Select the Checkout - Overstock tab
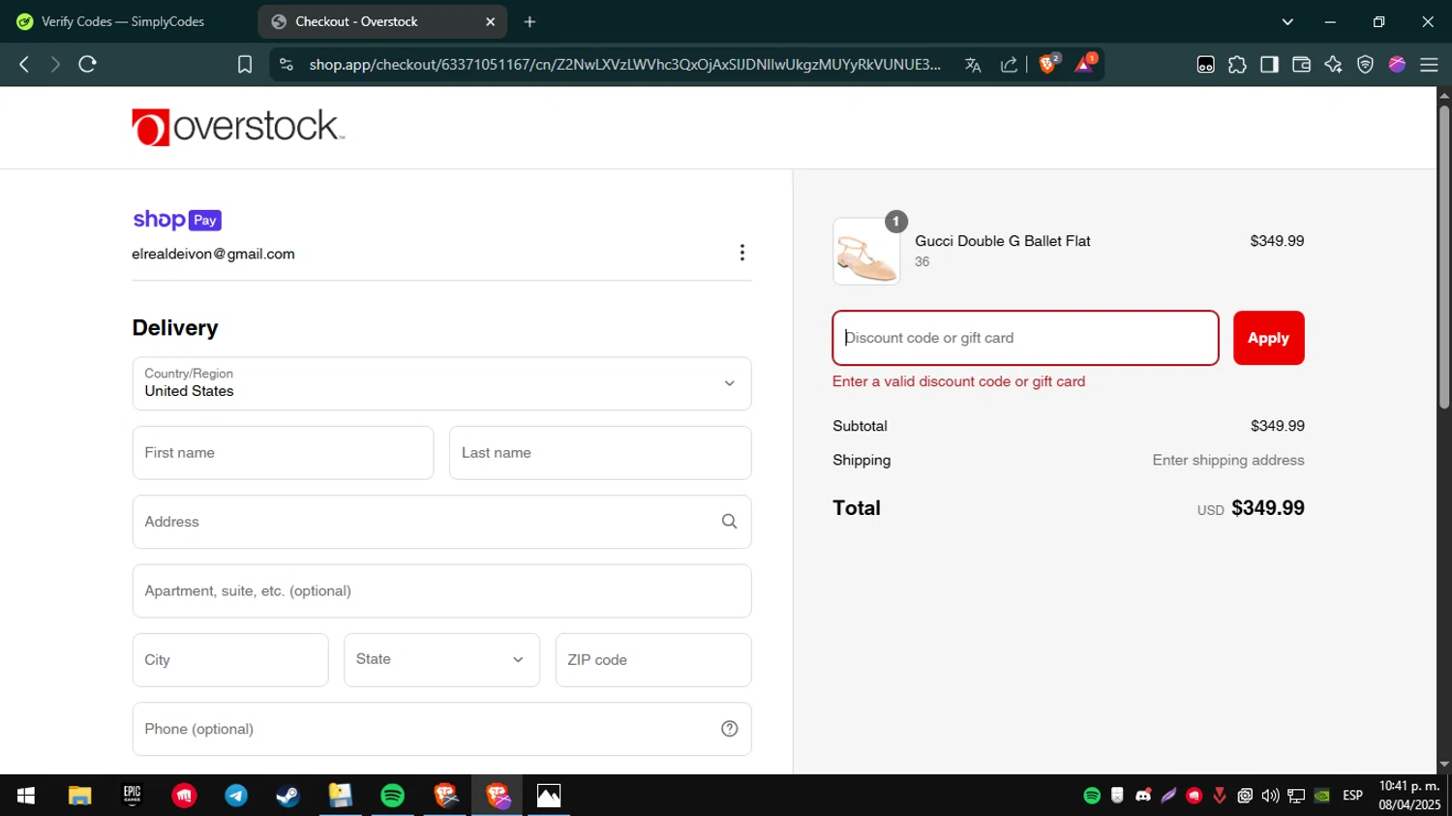 [382, 21]
